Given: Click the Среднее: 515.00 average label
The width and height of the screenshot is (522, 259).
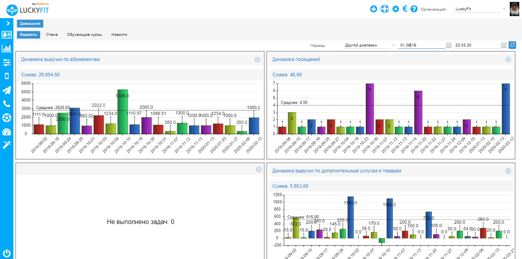Looking at the screenshot, I should 303,217.
